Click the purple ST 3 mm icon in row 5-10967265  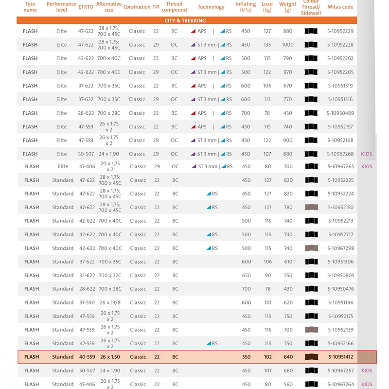(194, 166)
